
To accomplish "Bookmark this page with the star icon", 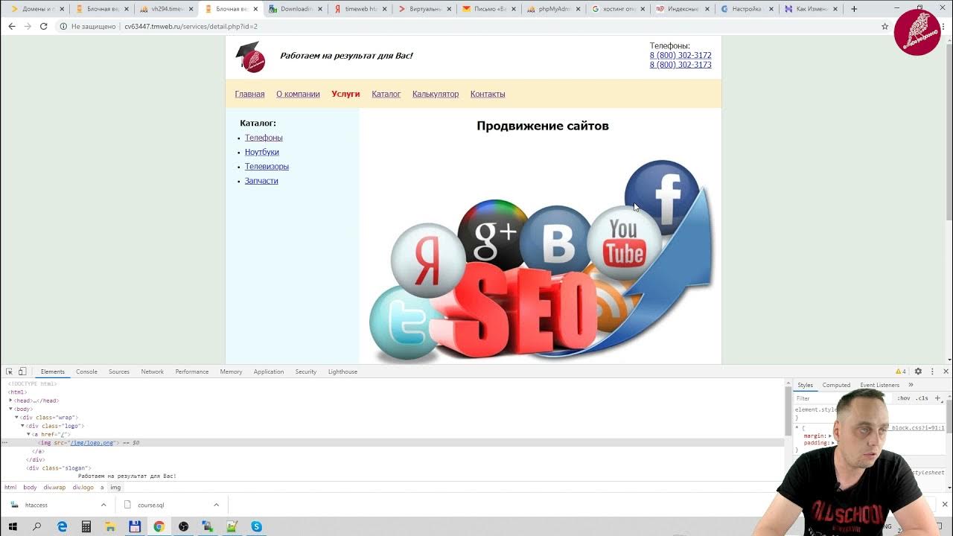I will click(885, 26).
